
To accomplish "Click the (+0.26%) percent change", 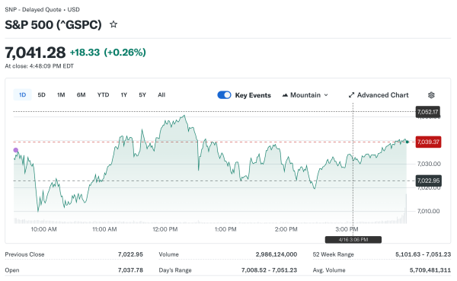I will [x=125, y=53].
